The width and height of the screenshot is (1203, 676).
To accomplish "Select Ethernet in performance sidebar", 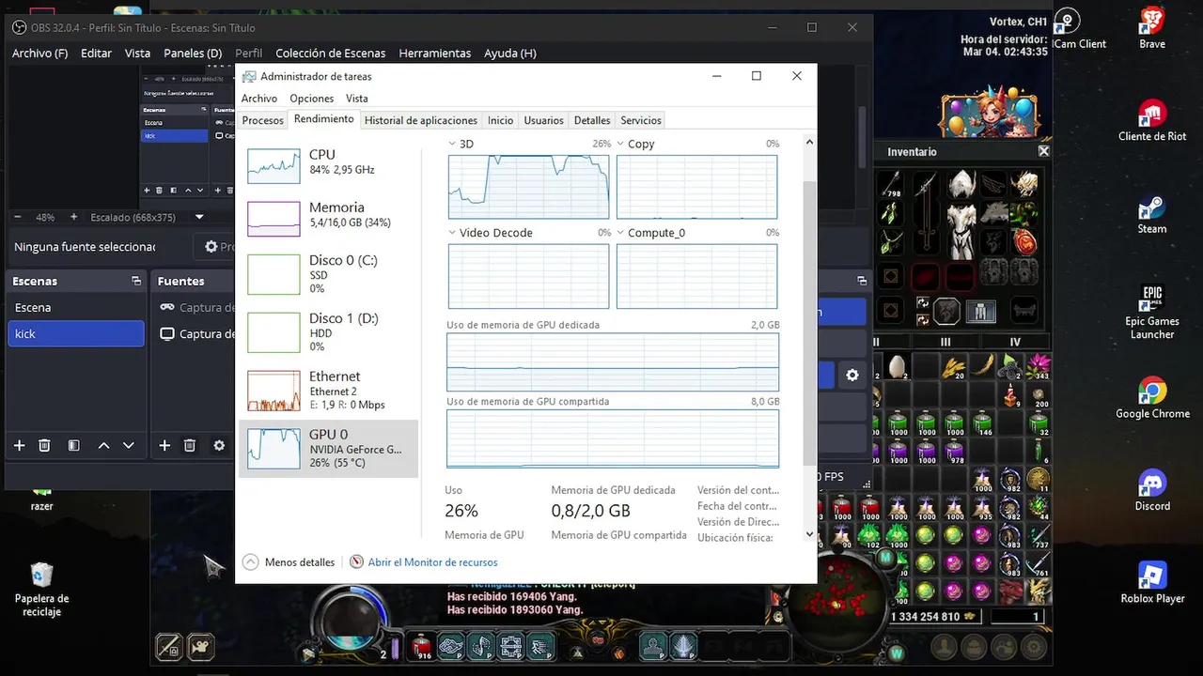I will click(x=328, y=390).
